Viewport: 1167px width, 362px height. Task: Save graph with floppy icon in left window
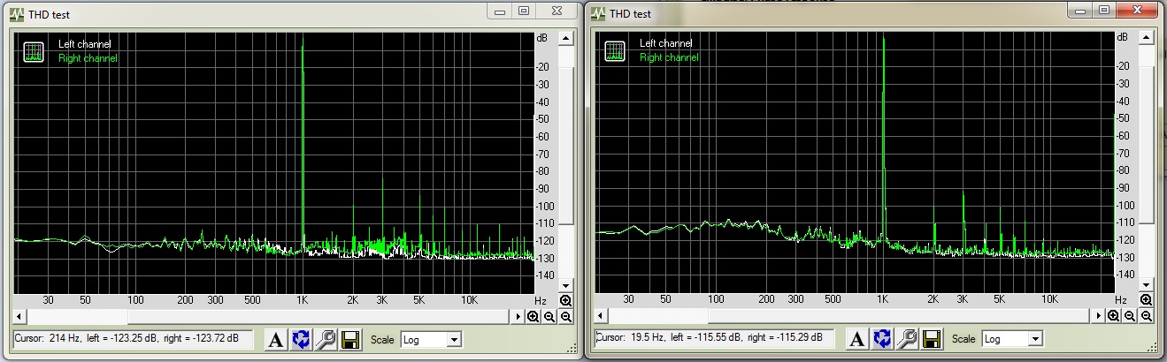tap(349, 340)
